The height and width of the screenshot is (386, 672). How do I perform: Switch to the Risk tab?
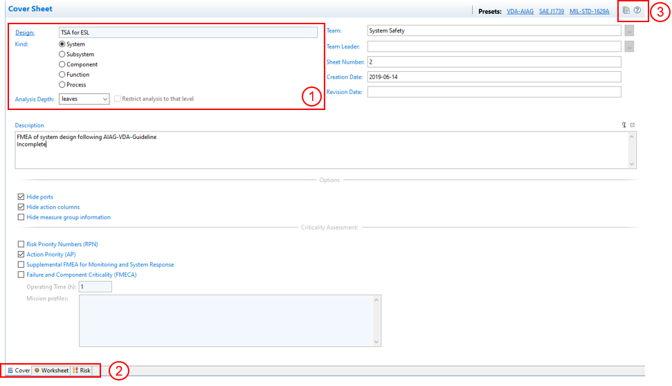pyautogui.click(x=82, y=371)
